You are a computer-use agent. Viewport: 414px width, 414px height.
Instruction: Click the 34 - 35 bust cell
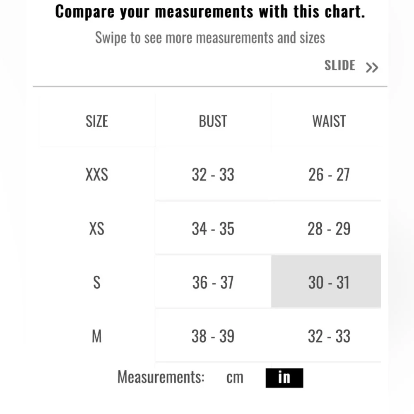(213, 229)
